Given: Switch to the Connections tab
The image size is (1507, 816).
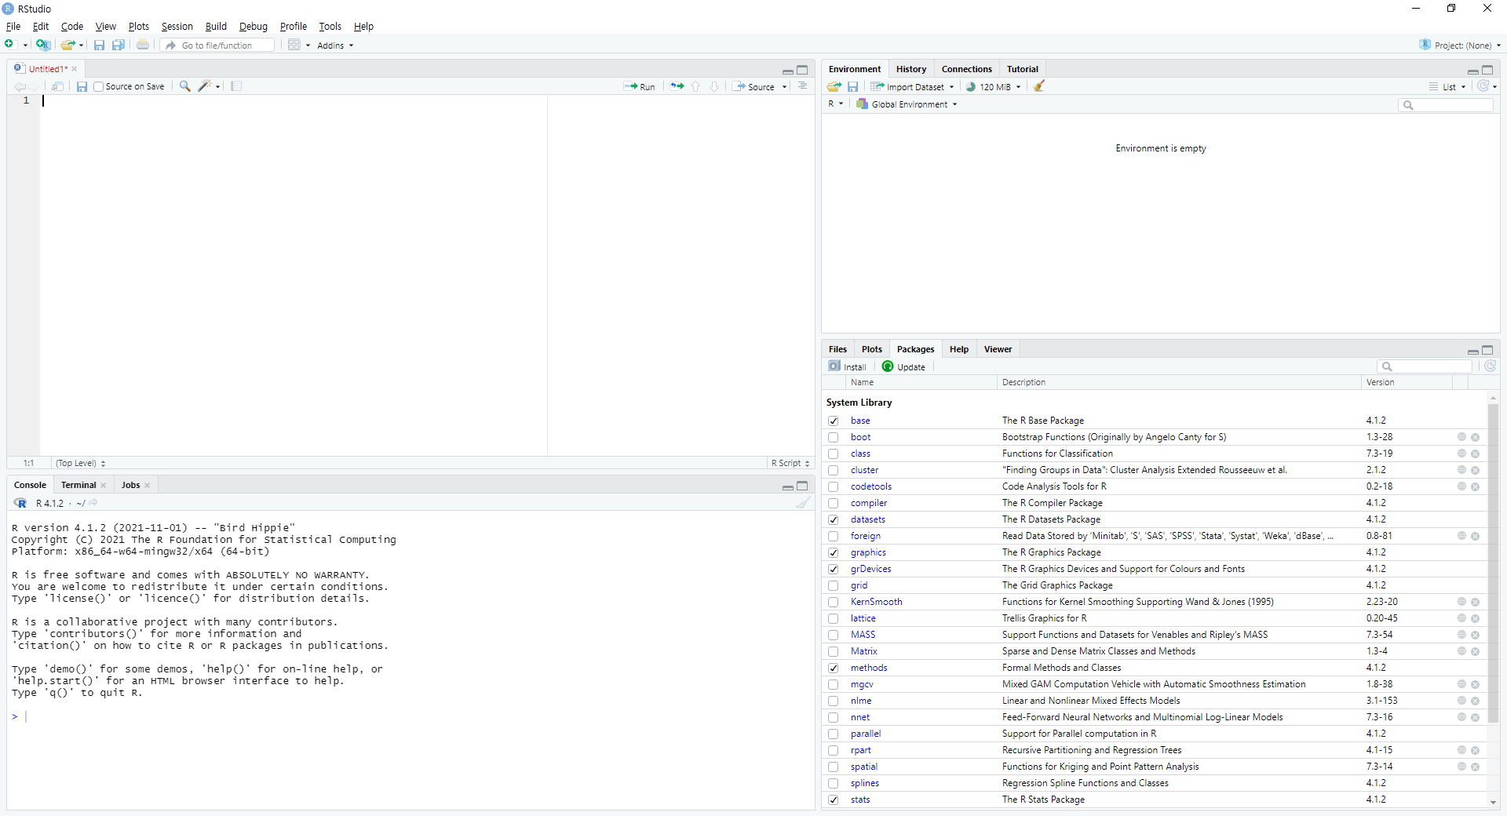Looking at the screenshot, I should pos(966,69).
